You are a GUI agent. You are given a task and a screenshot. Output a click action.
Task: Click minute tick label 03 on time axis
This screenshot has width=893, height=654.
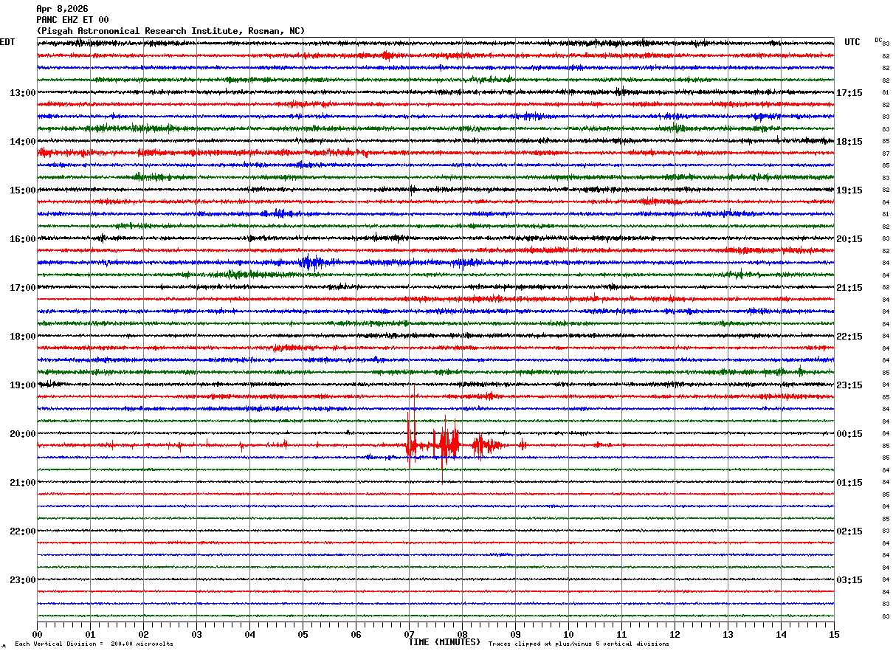(196, 634)
